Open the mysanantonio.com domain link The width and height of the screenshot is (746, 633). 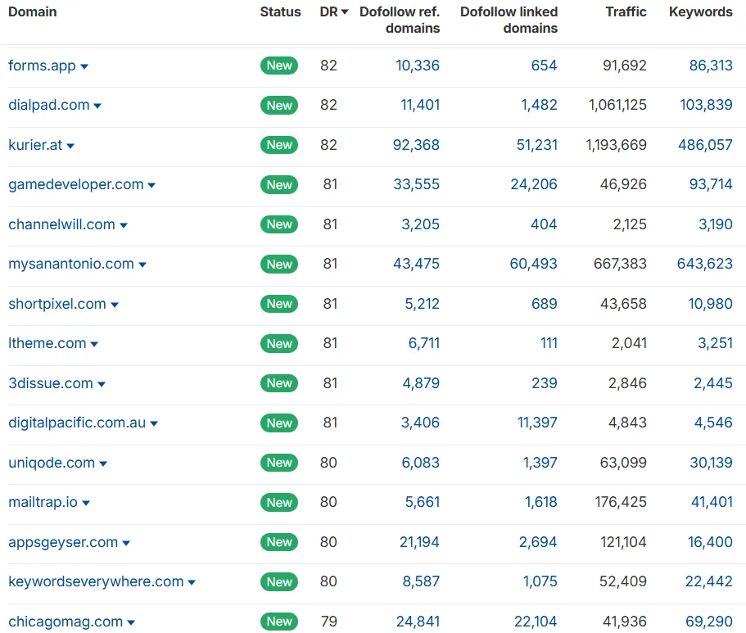coord(71,265)
